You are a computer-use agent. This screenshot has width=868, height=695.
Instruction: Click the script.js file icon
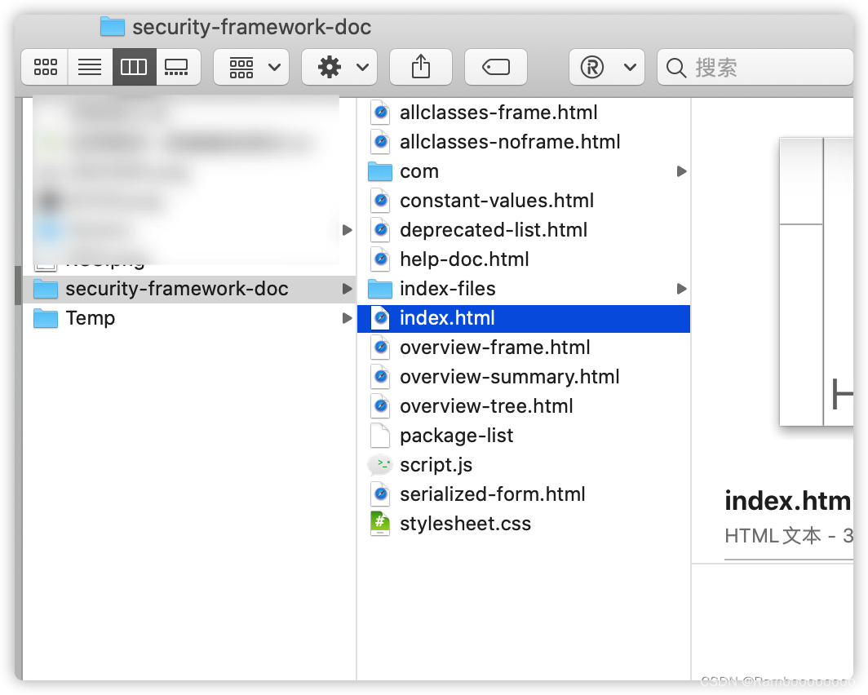380,465
